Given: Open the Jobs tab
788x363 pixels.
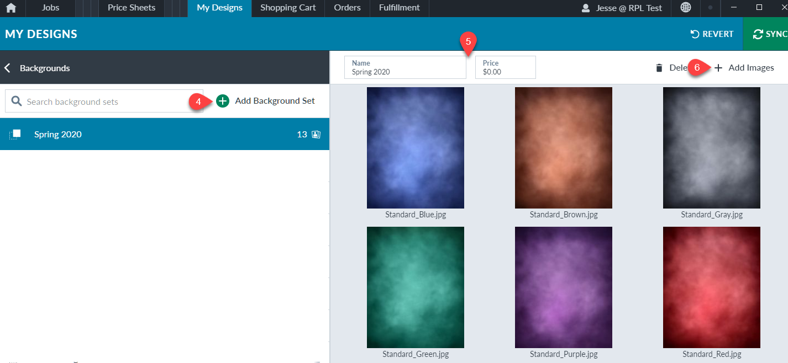Looking at the screenshot, I should [x=51, y=8].
